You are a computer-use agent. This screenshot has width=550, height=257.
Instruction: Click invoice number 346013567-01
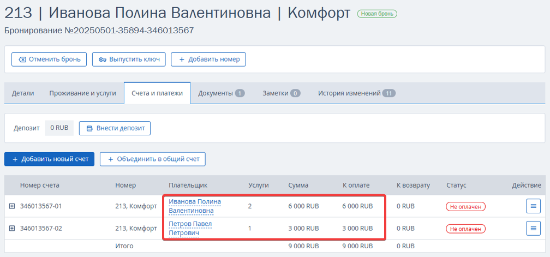[41, 206]
